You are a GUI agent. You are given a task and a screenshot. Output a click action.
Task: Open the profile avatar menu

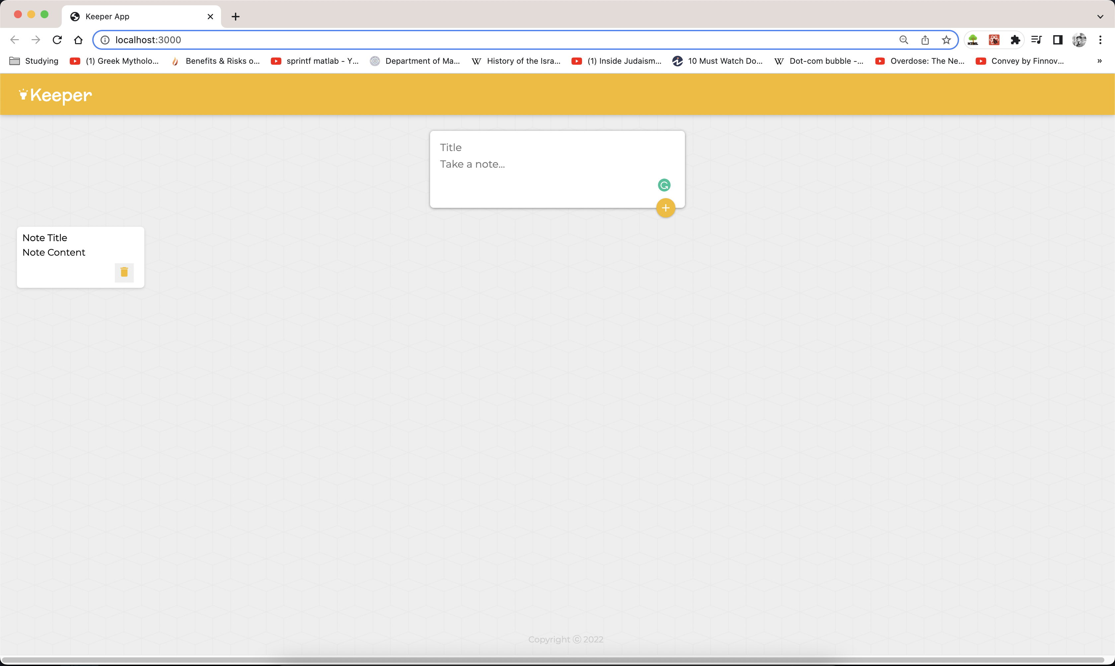click(x=1079, y=40)
